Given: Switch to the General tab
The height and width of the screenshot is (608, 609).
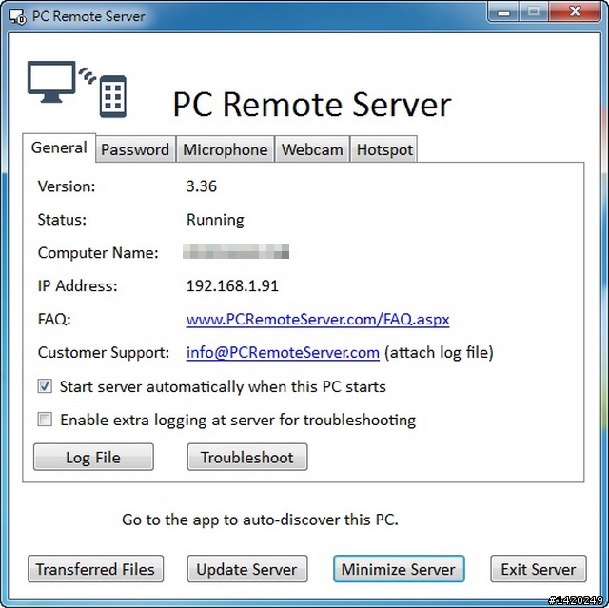Looking at the screenshot, I should click(59, 147).
